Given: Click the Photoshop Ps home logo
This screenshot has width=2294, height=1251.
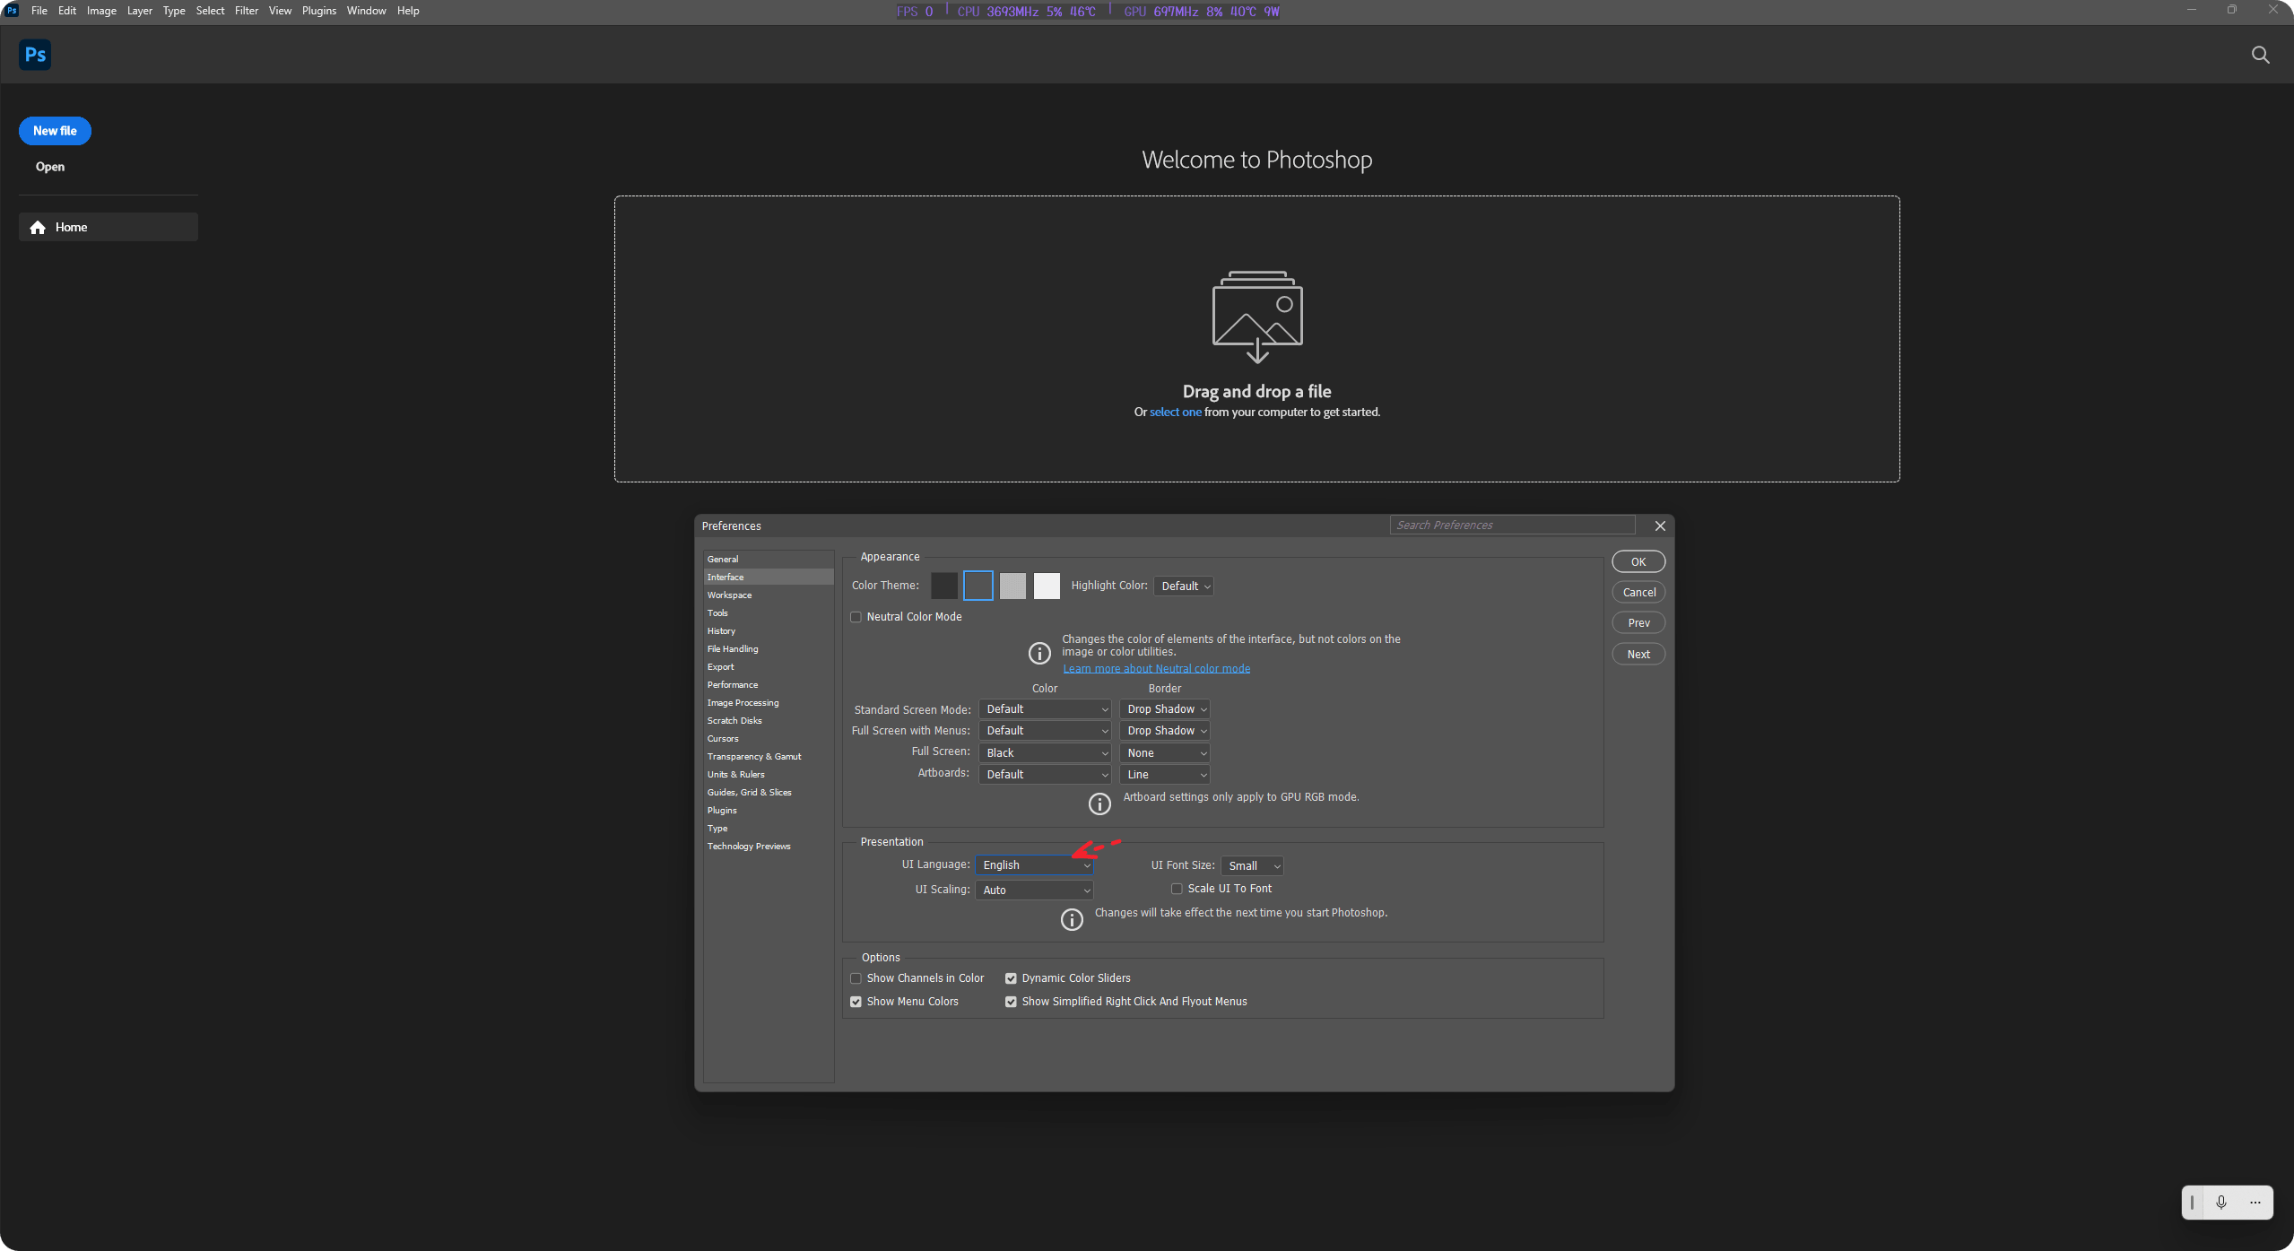Looking at the screenshot, I should pos(35,55).
